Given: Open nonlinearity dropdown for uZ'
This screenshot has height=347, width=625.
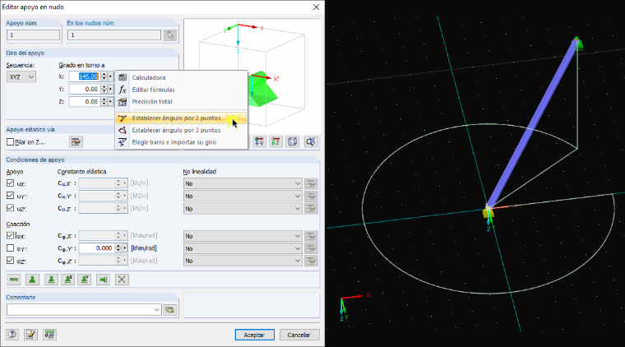Looking at the screenshot, I should tap(243, 208).
